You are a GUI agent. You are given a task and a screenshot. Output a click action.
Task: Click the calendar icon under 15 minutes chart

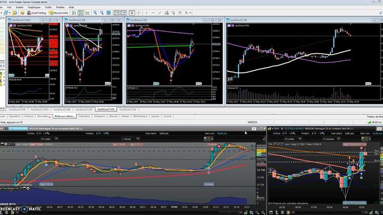click(x=271, y=213)
